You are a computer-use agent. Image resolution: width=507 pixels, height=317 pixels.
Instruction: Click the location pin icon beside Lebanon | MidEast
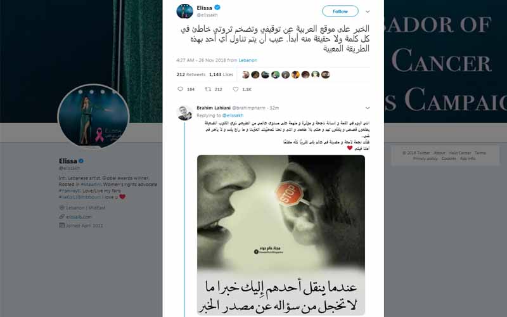point(61,208)
